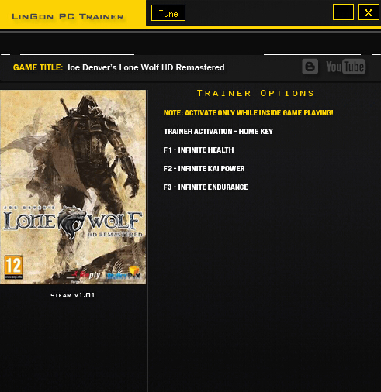Click the activation note warning text

(248, 113)
